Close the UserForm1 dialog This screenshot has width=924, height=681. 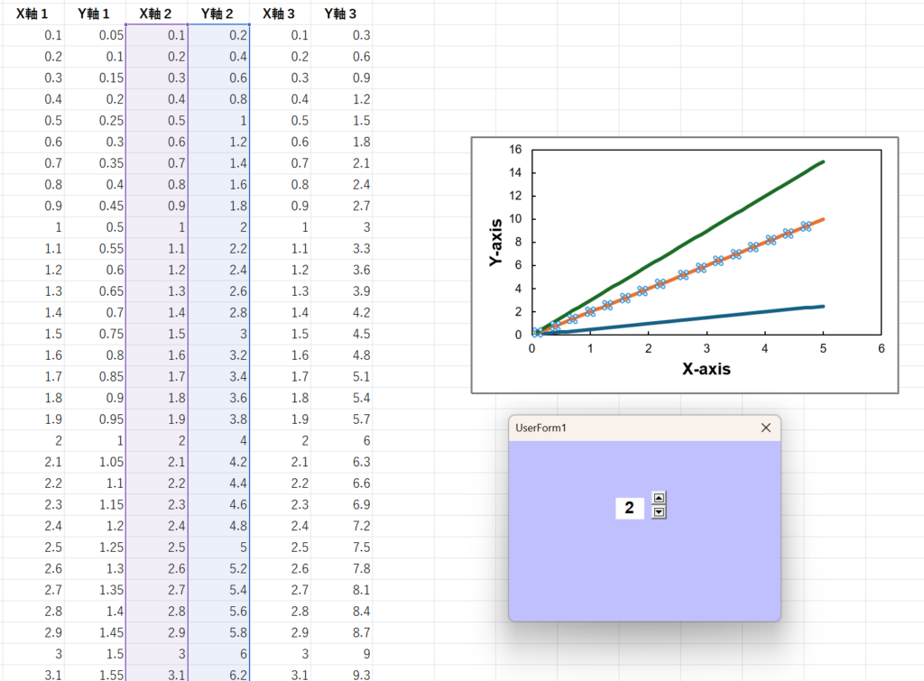pyautogui.click(x=765, y=428)
